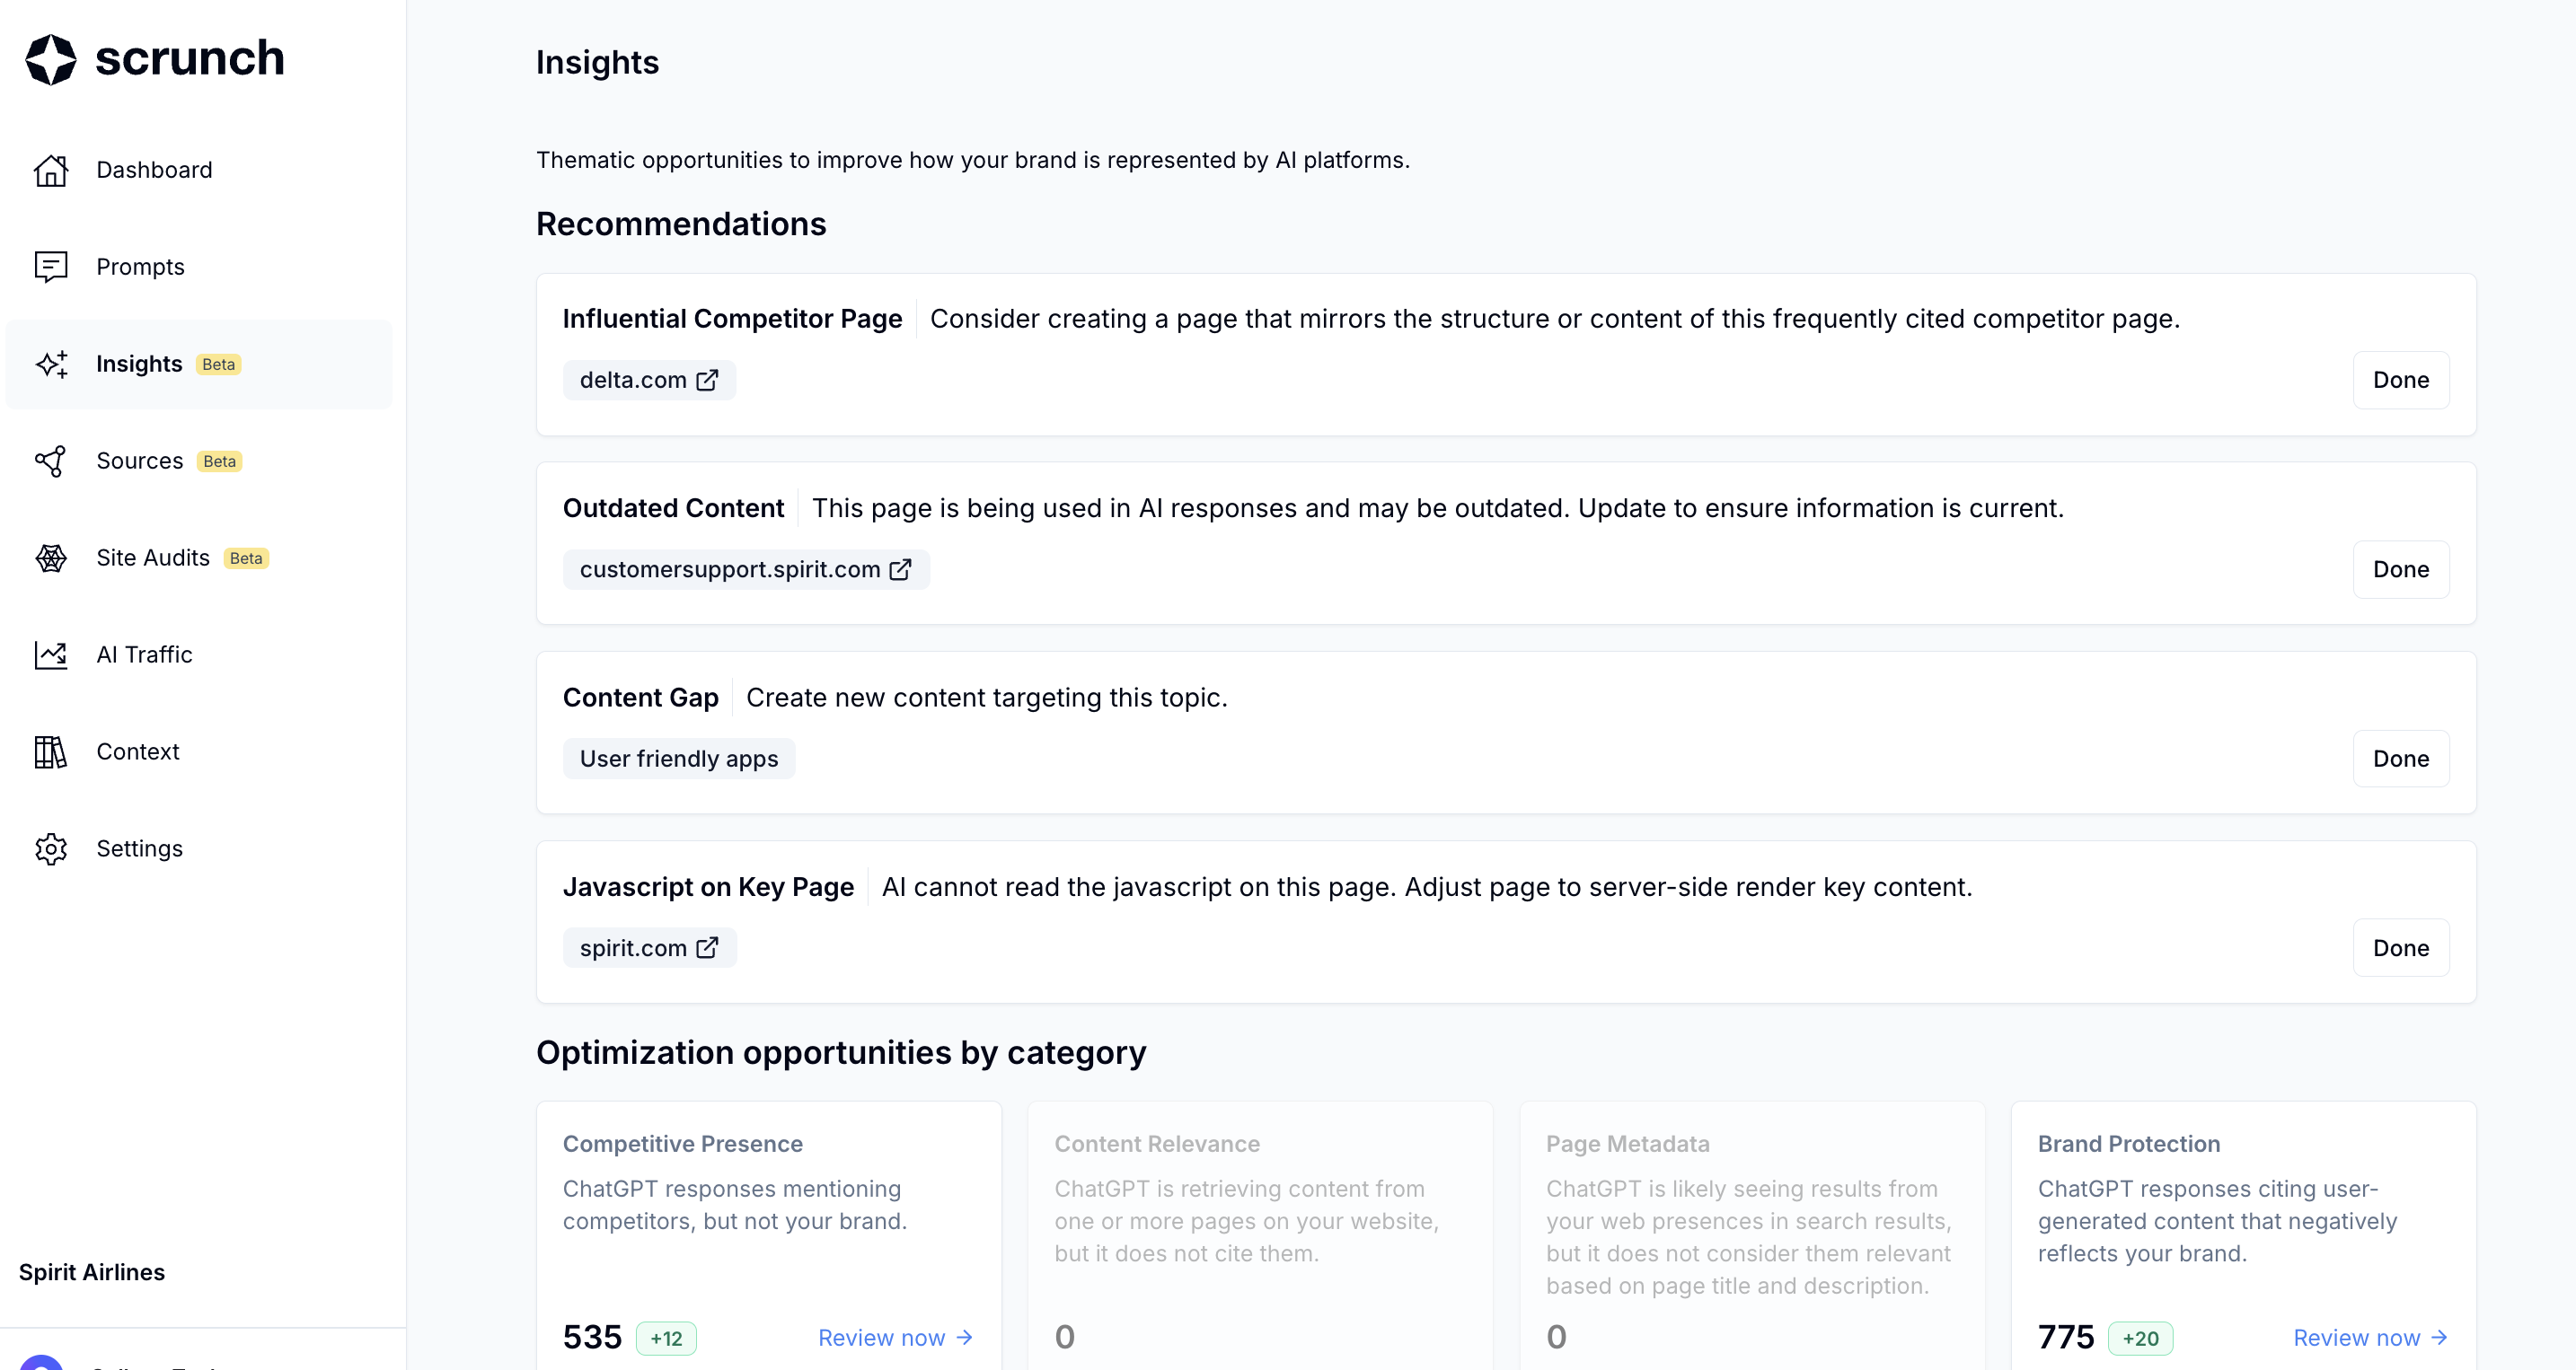
Task: Open the AI Traffic menu item
Action: point(144,654)
